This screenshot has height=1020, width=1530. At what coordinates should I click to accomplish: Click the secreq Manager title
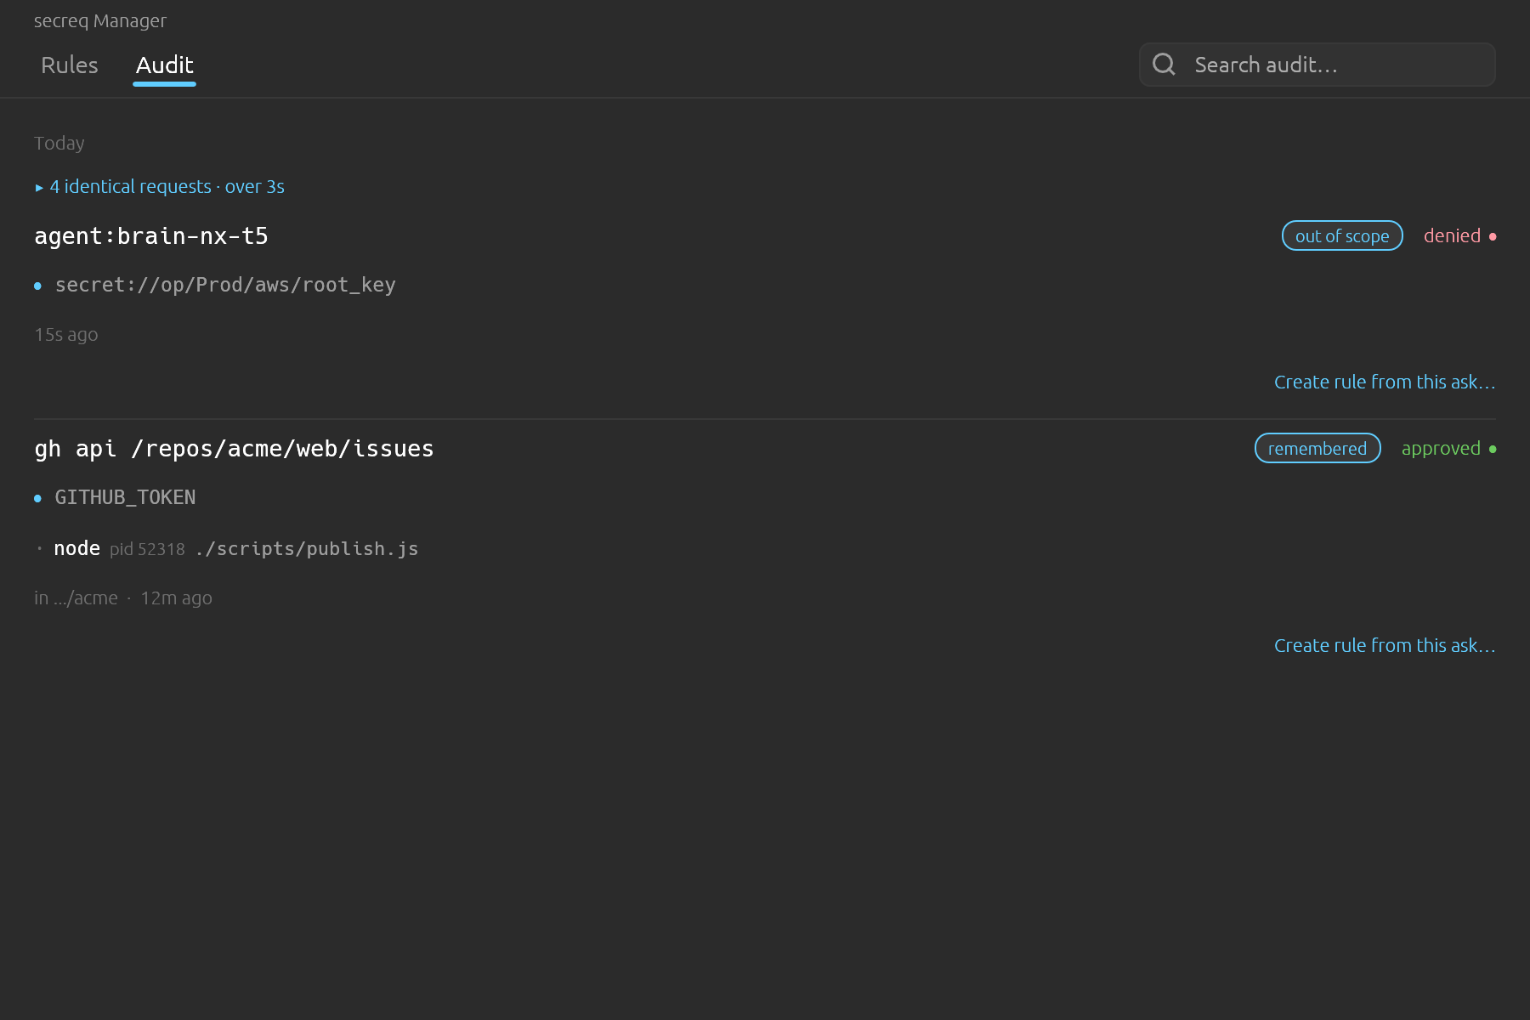(100, 20)
